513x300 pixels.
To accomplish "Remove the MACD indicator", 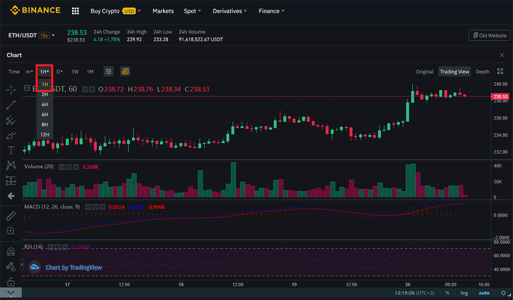I will (102, 207).
